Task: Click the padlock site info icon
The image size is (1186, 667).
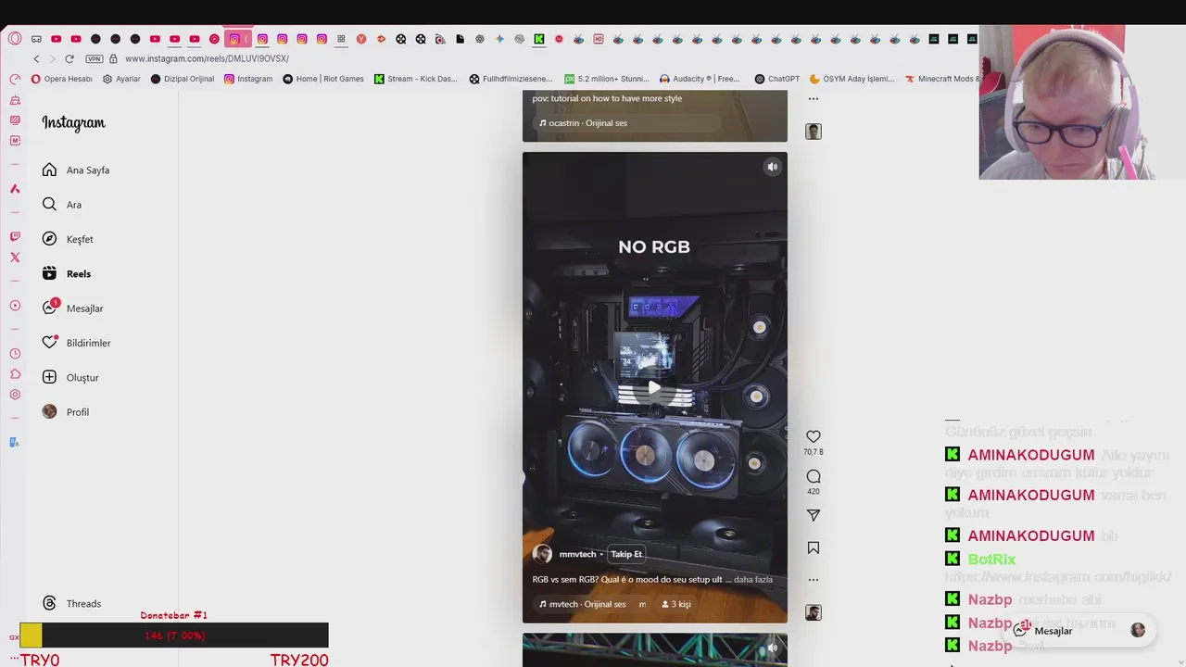Action: click(114, 58)
